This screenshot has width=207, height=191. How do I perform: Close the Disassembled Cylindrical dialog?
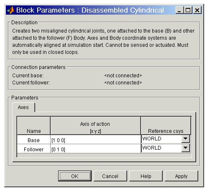click(x=197, y=10)
